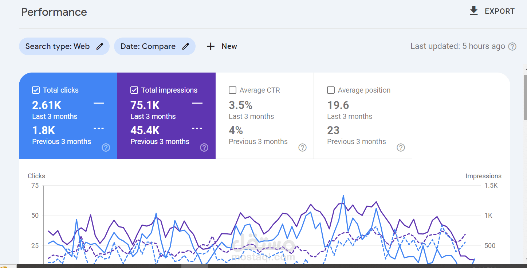Edit the Date: Compare filter pencil
The image size is (527, 268).
point(186,46)
